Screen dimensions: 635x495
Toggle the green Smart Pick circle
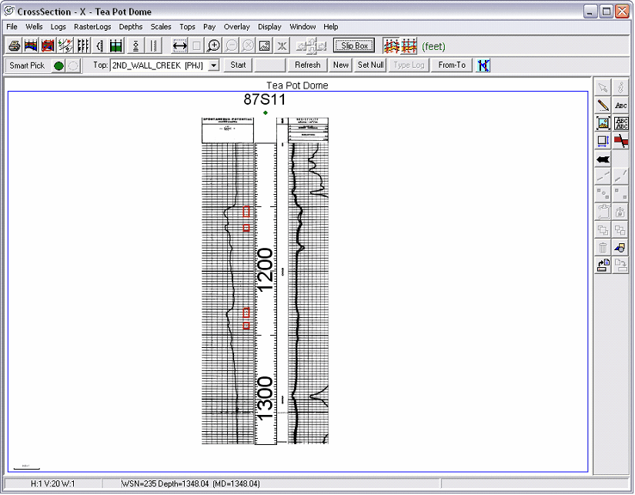click(x=58, y=66)
